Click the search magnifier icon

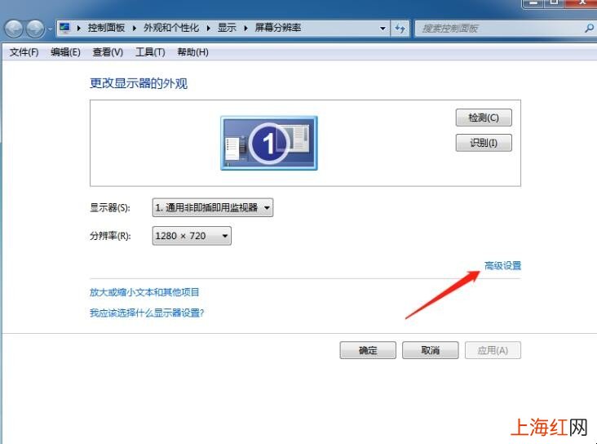pos(589,29)
